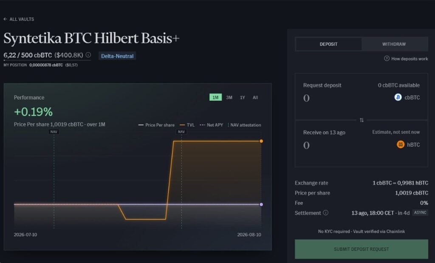Toggle Price Per share legend series
Screen dimensions: 435x263
point(156,125)
